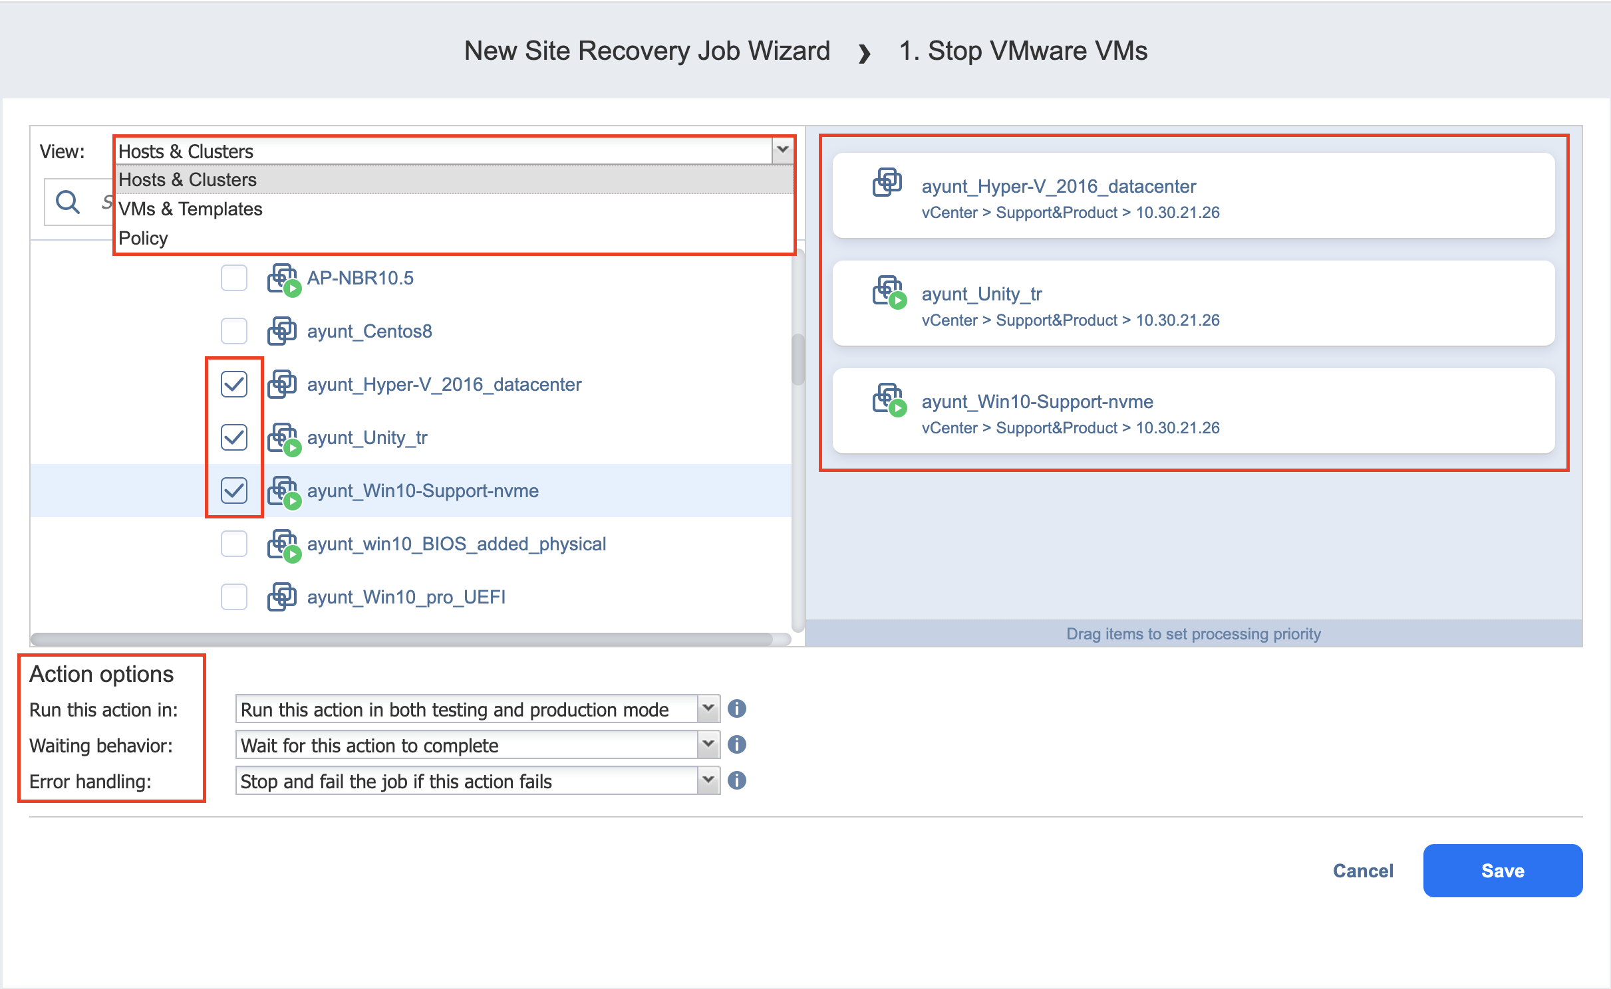Image resolution: width=1611 pixels, height=989 pixels.
Task: Click info icon beside Waiting behavior
Action: [736, 745]
